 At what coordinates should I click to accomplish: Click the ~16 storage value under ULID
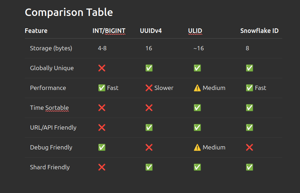click(x=198, y=48)
